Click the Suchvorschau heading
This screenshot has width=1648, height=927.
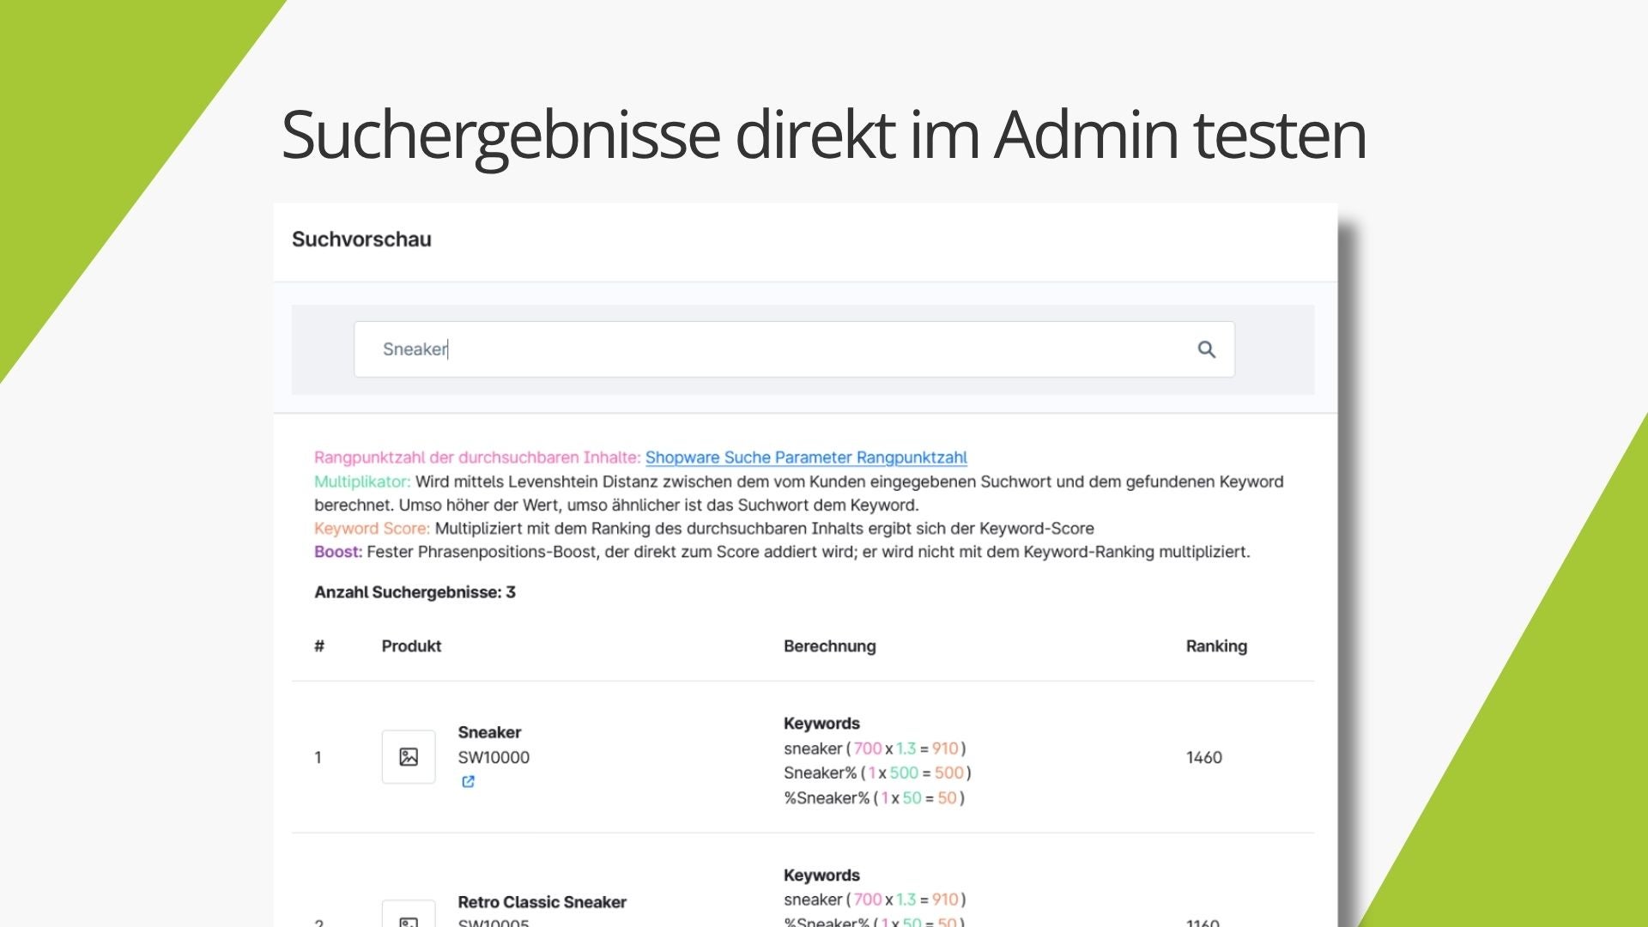(x=361, y=239)
